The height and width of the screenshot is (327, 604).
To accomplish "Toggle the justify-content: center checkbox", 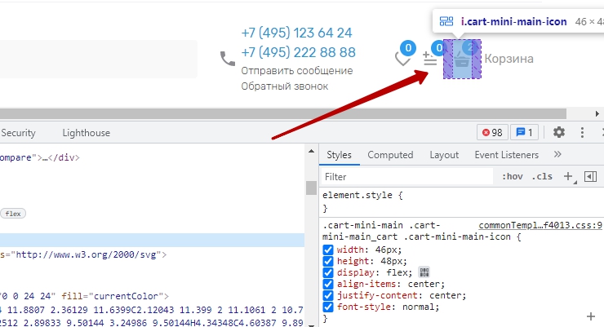I will (328, 295).
